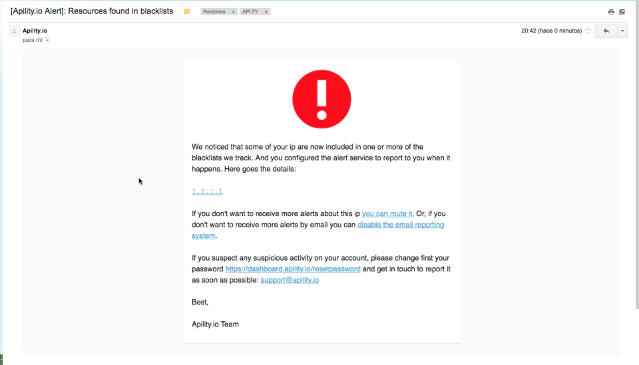639x365 pixels.
Task: Click the sender avatar icon
Action: tap(14, 31)
